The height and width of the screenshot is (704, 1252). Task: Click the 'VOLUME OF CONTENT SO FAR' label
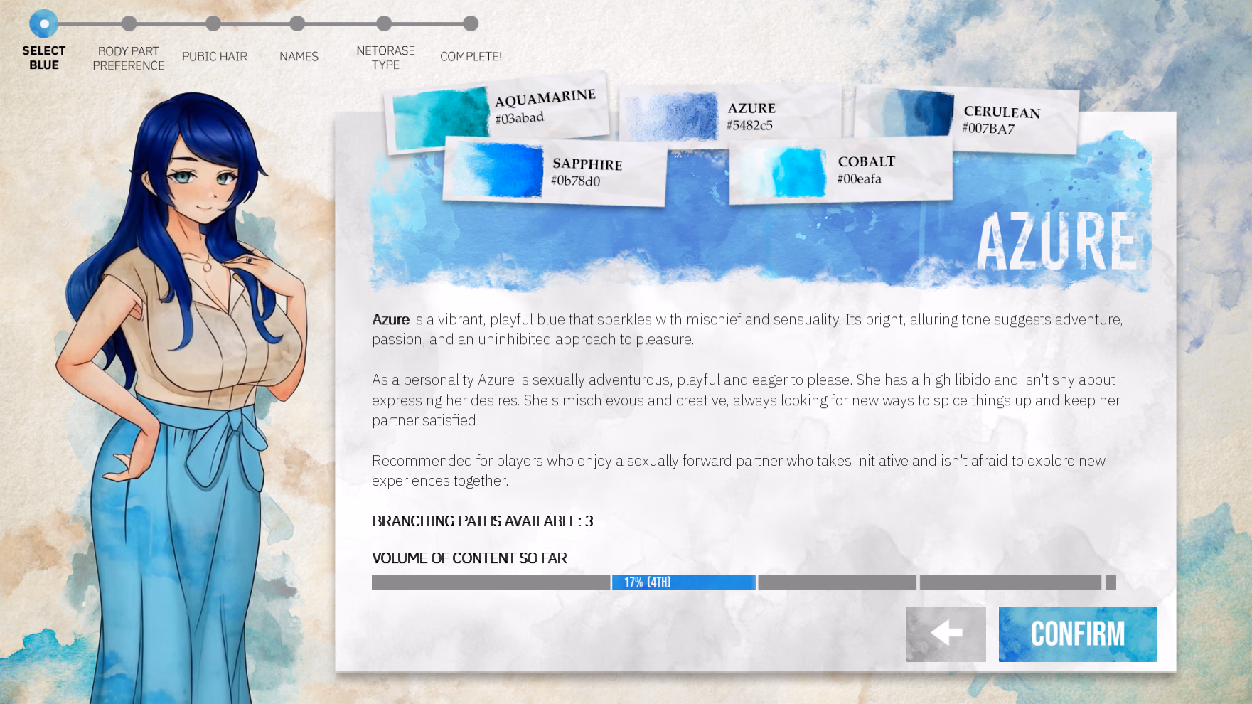coord(469,558)
